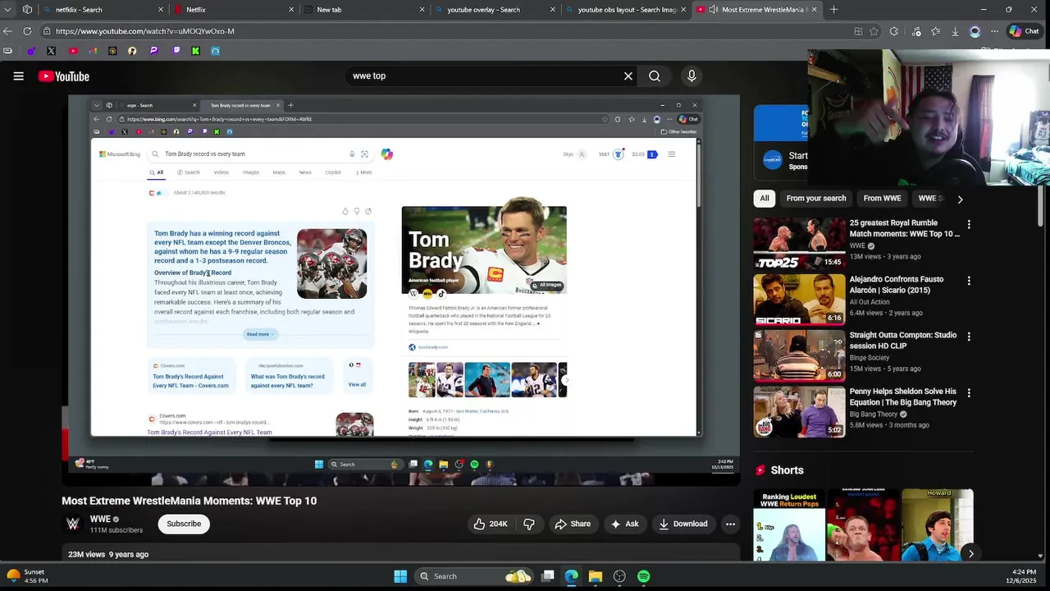Open more actions ellipsis beside Download
Screen dimensions: 1050x591
730,524
